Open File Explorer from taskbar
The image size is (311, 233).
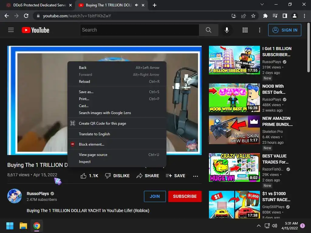tap(23, 226)
